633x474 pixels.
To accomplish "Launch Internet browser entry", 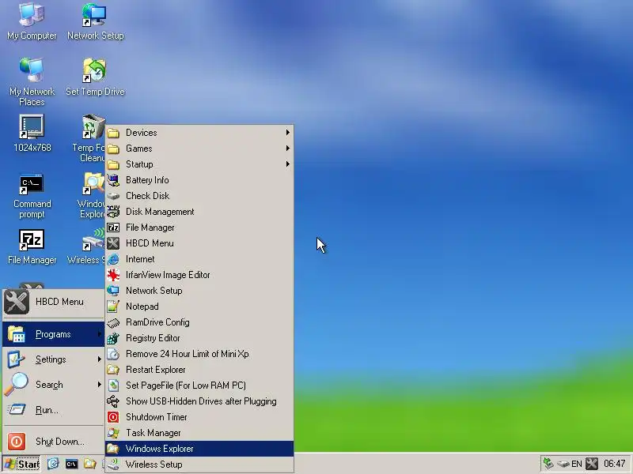I will (x=199, y=259).
